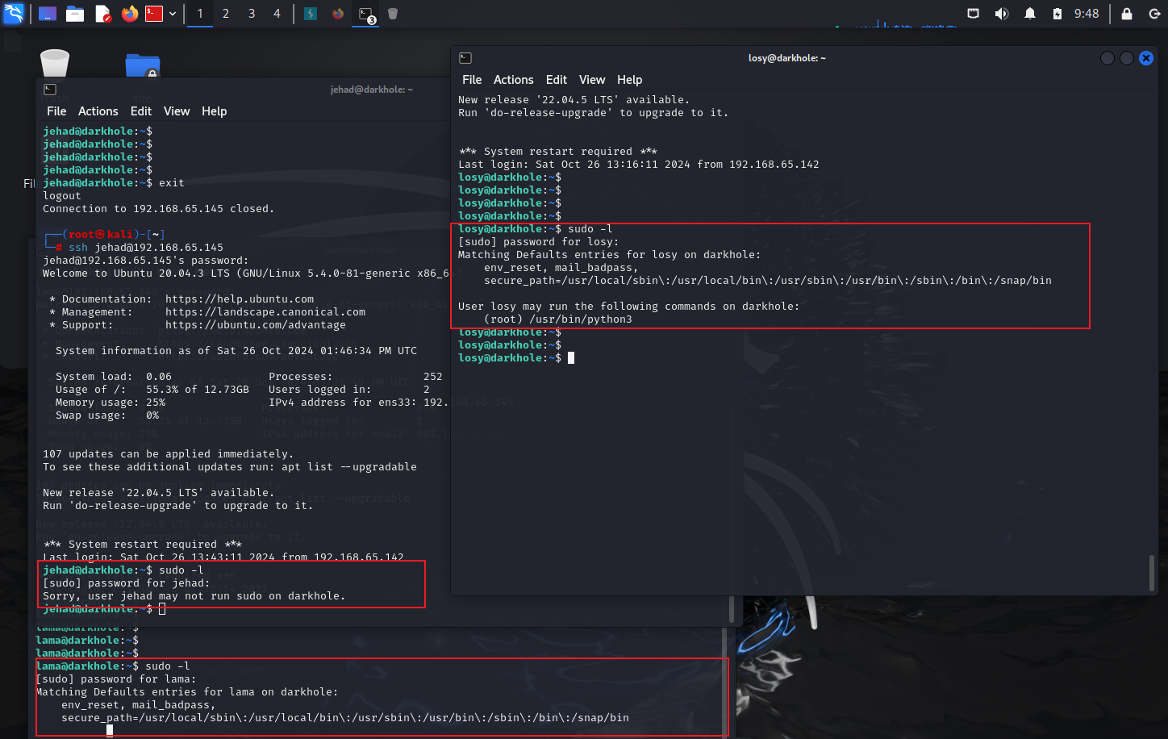Click '[sudo] password for lama:' line
1168x739 pixels.
tap(116, 678)
